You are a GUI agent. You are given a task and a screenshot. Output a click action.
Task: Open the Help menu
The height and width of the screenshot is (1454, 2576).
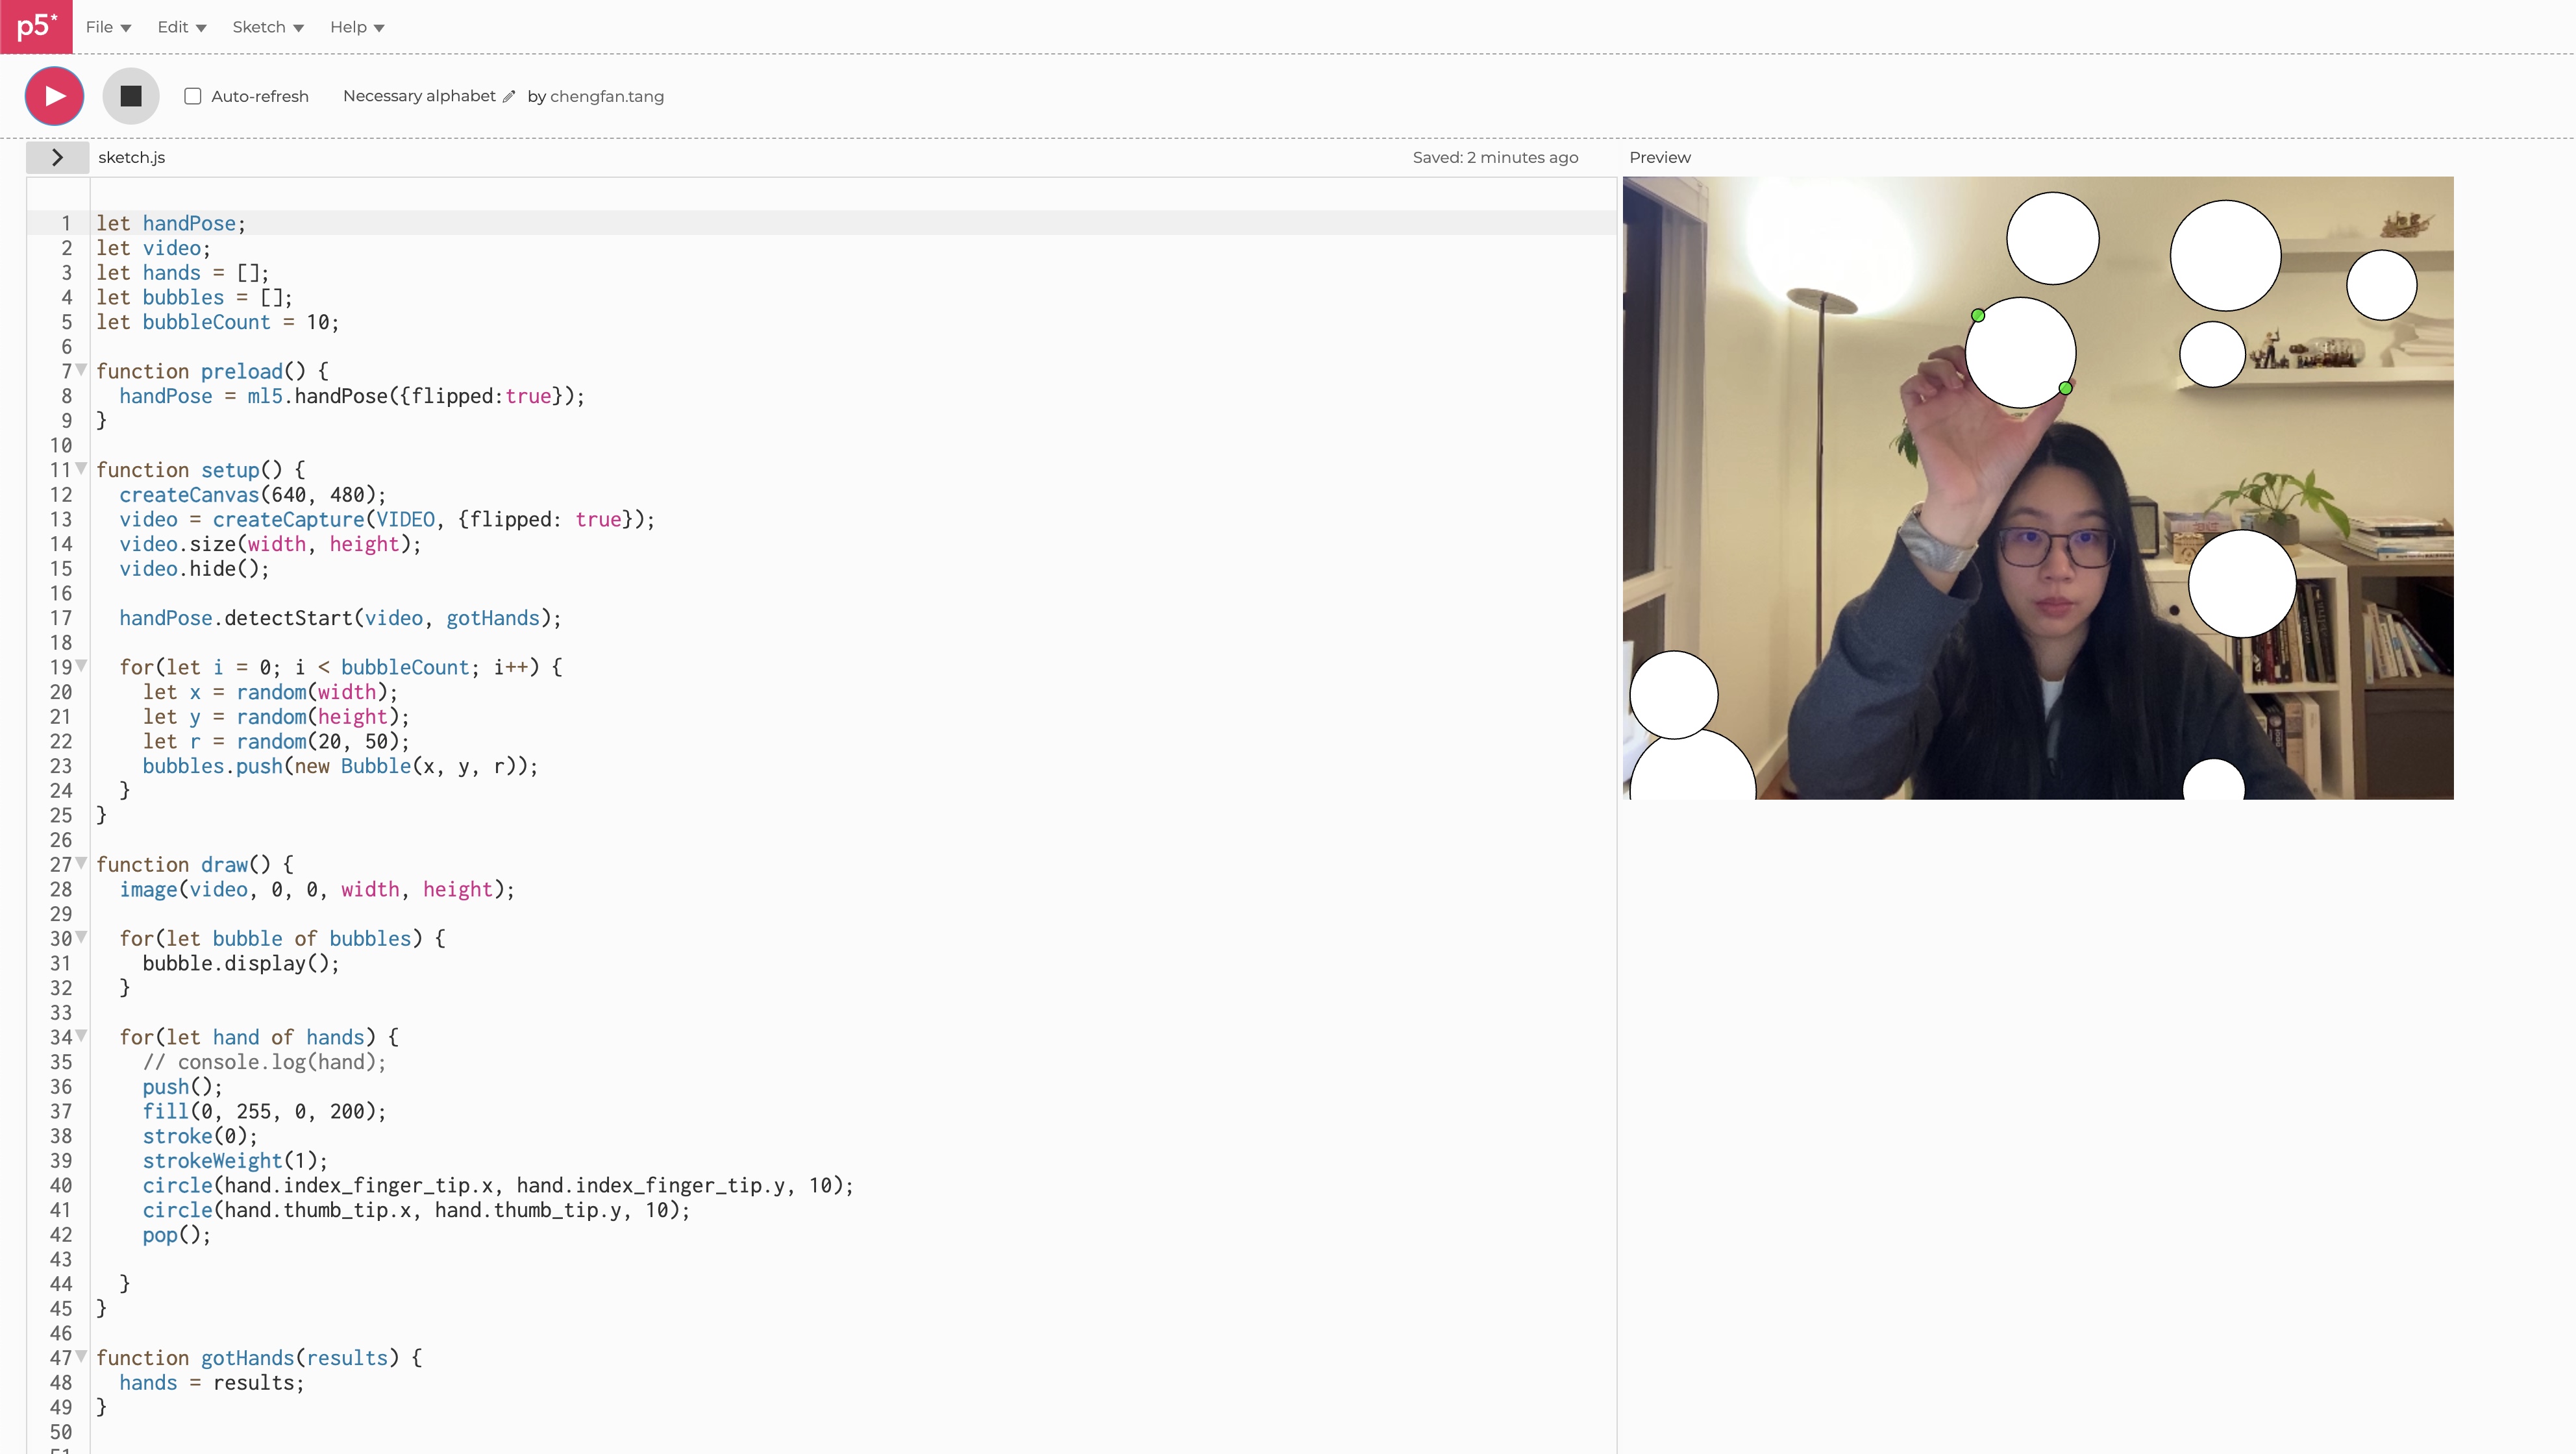(x=357, y=27)
